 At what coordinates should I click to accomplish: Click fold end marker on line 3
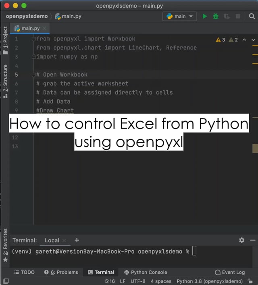[33, 57]
